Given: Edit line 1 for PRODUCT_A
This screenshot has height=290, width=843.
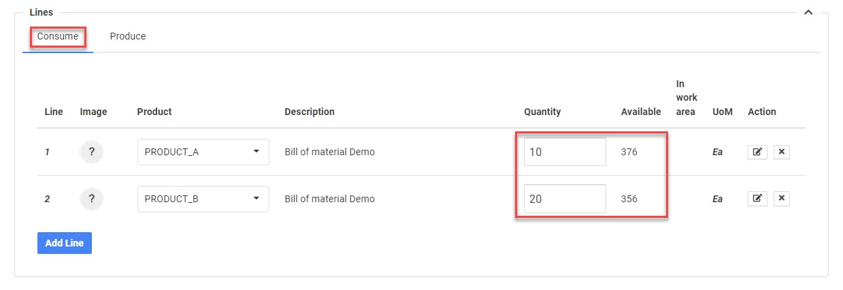Looking at the screenshot, I should 757,152.
